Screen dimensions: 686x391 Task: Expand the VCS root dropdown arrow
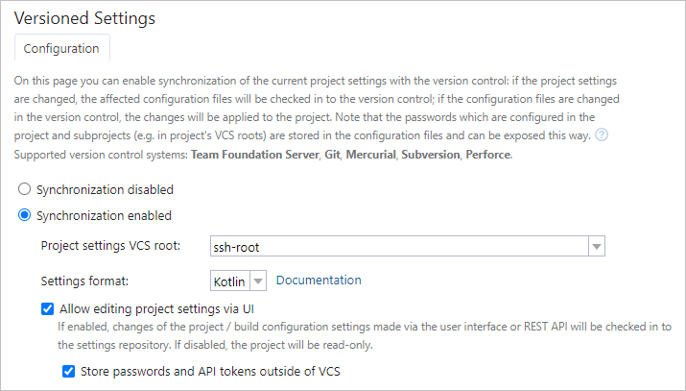[597, 247]
